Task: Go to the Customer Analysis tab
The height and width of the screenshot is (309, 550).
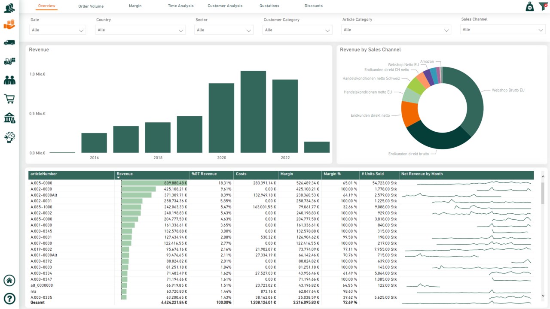Action: tap(225, 6)
